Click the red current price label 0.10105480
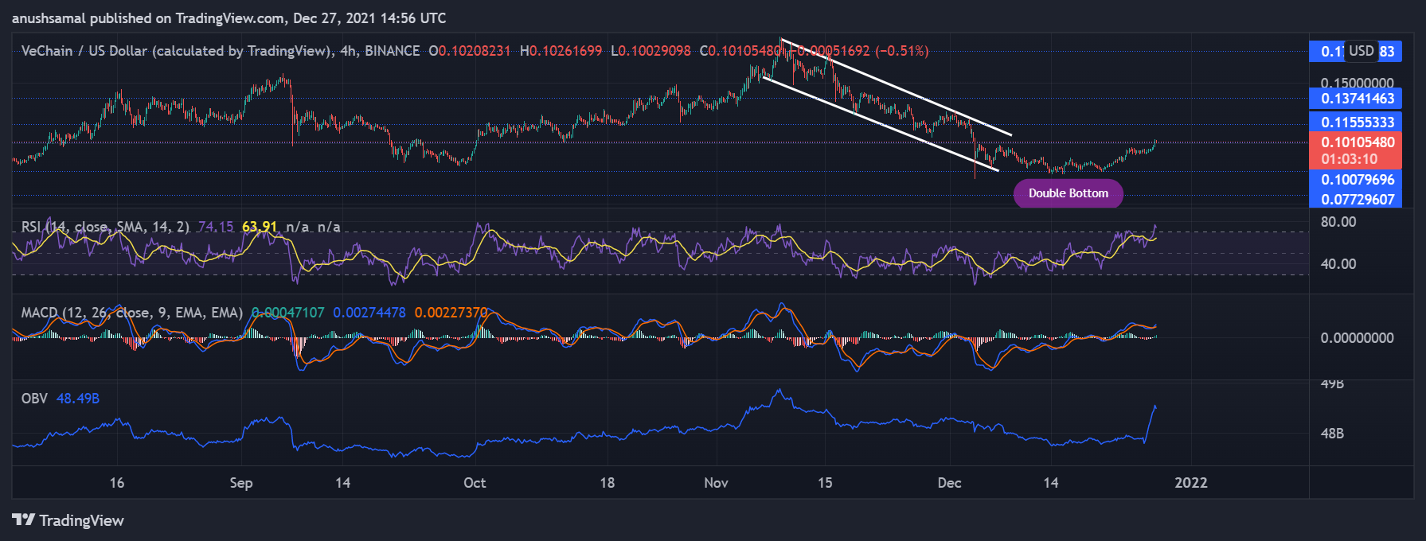Image resolution: width=1426 pixels, height=541 pixels. [1357, 142]
